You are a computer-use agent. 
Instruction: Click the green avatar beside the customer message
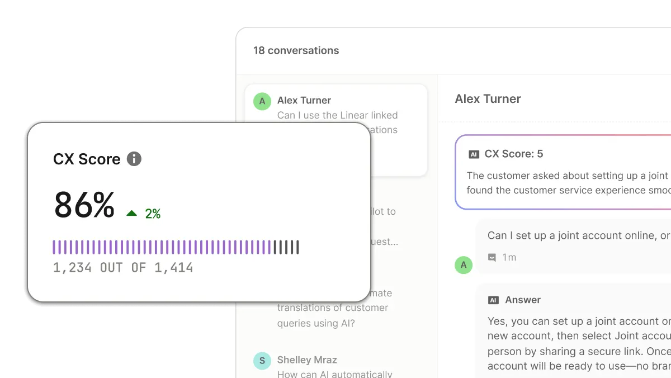[x=463, y=264]
